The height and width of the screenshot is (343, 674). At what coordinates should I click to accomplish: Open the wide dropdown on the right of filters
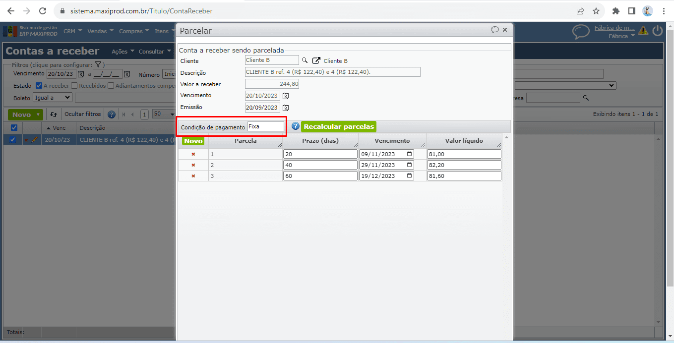(565, 86)
